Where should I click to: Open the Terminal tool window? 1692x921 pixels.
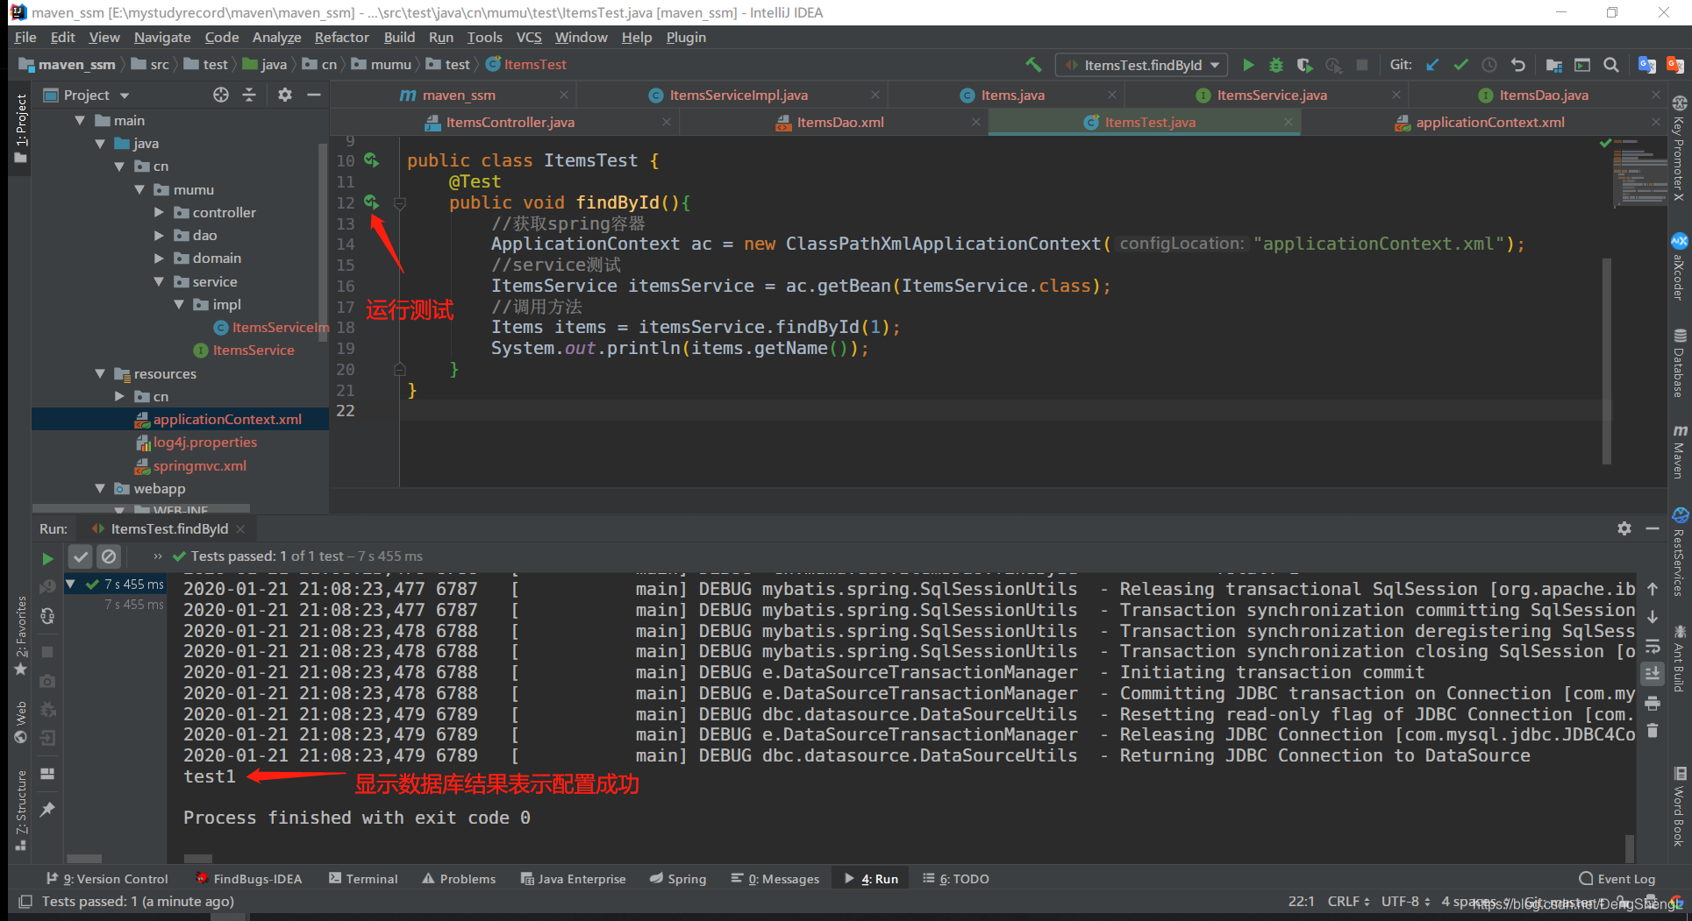pyautogui.click(x=363, y=878)
